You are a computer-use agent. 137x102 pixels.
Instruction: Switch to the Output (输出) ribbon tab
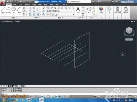46,4
